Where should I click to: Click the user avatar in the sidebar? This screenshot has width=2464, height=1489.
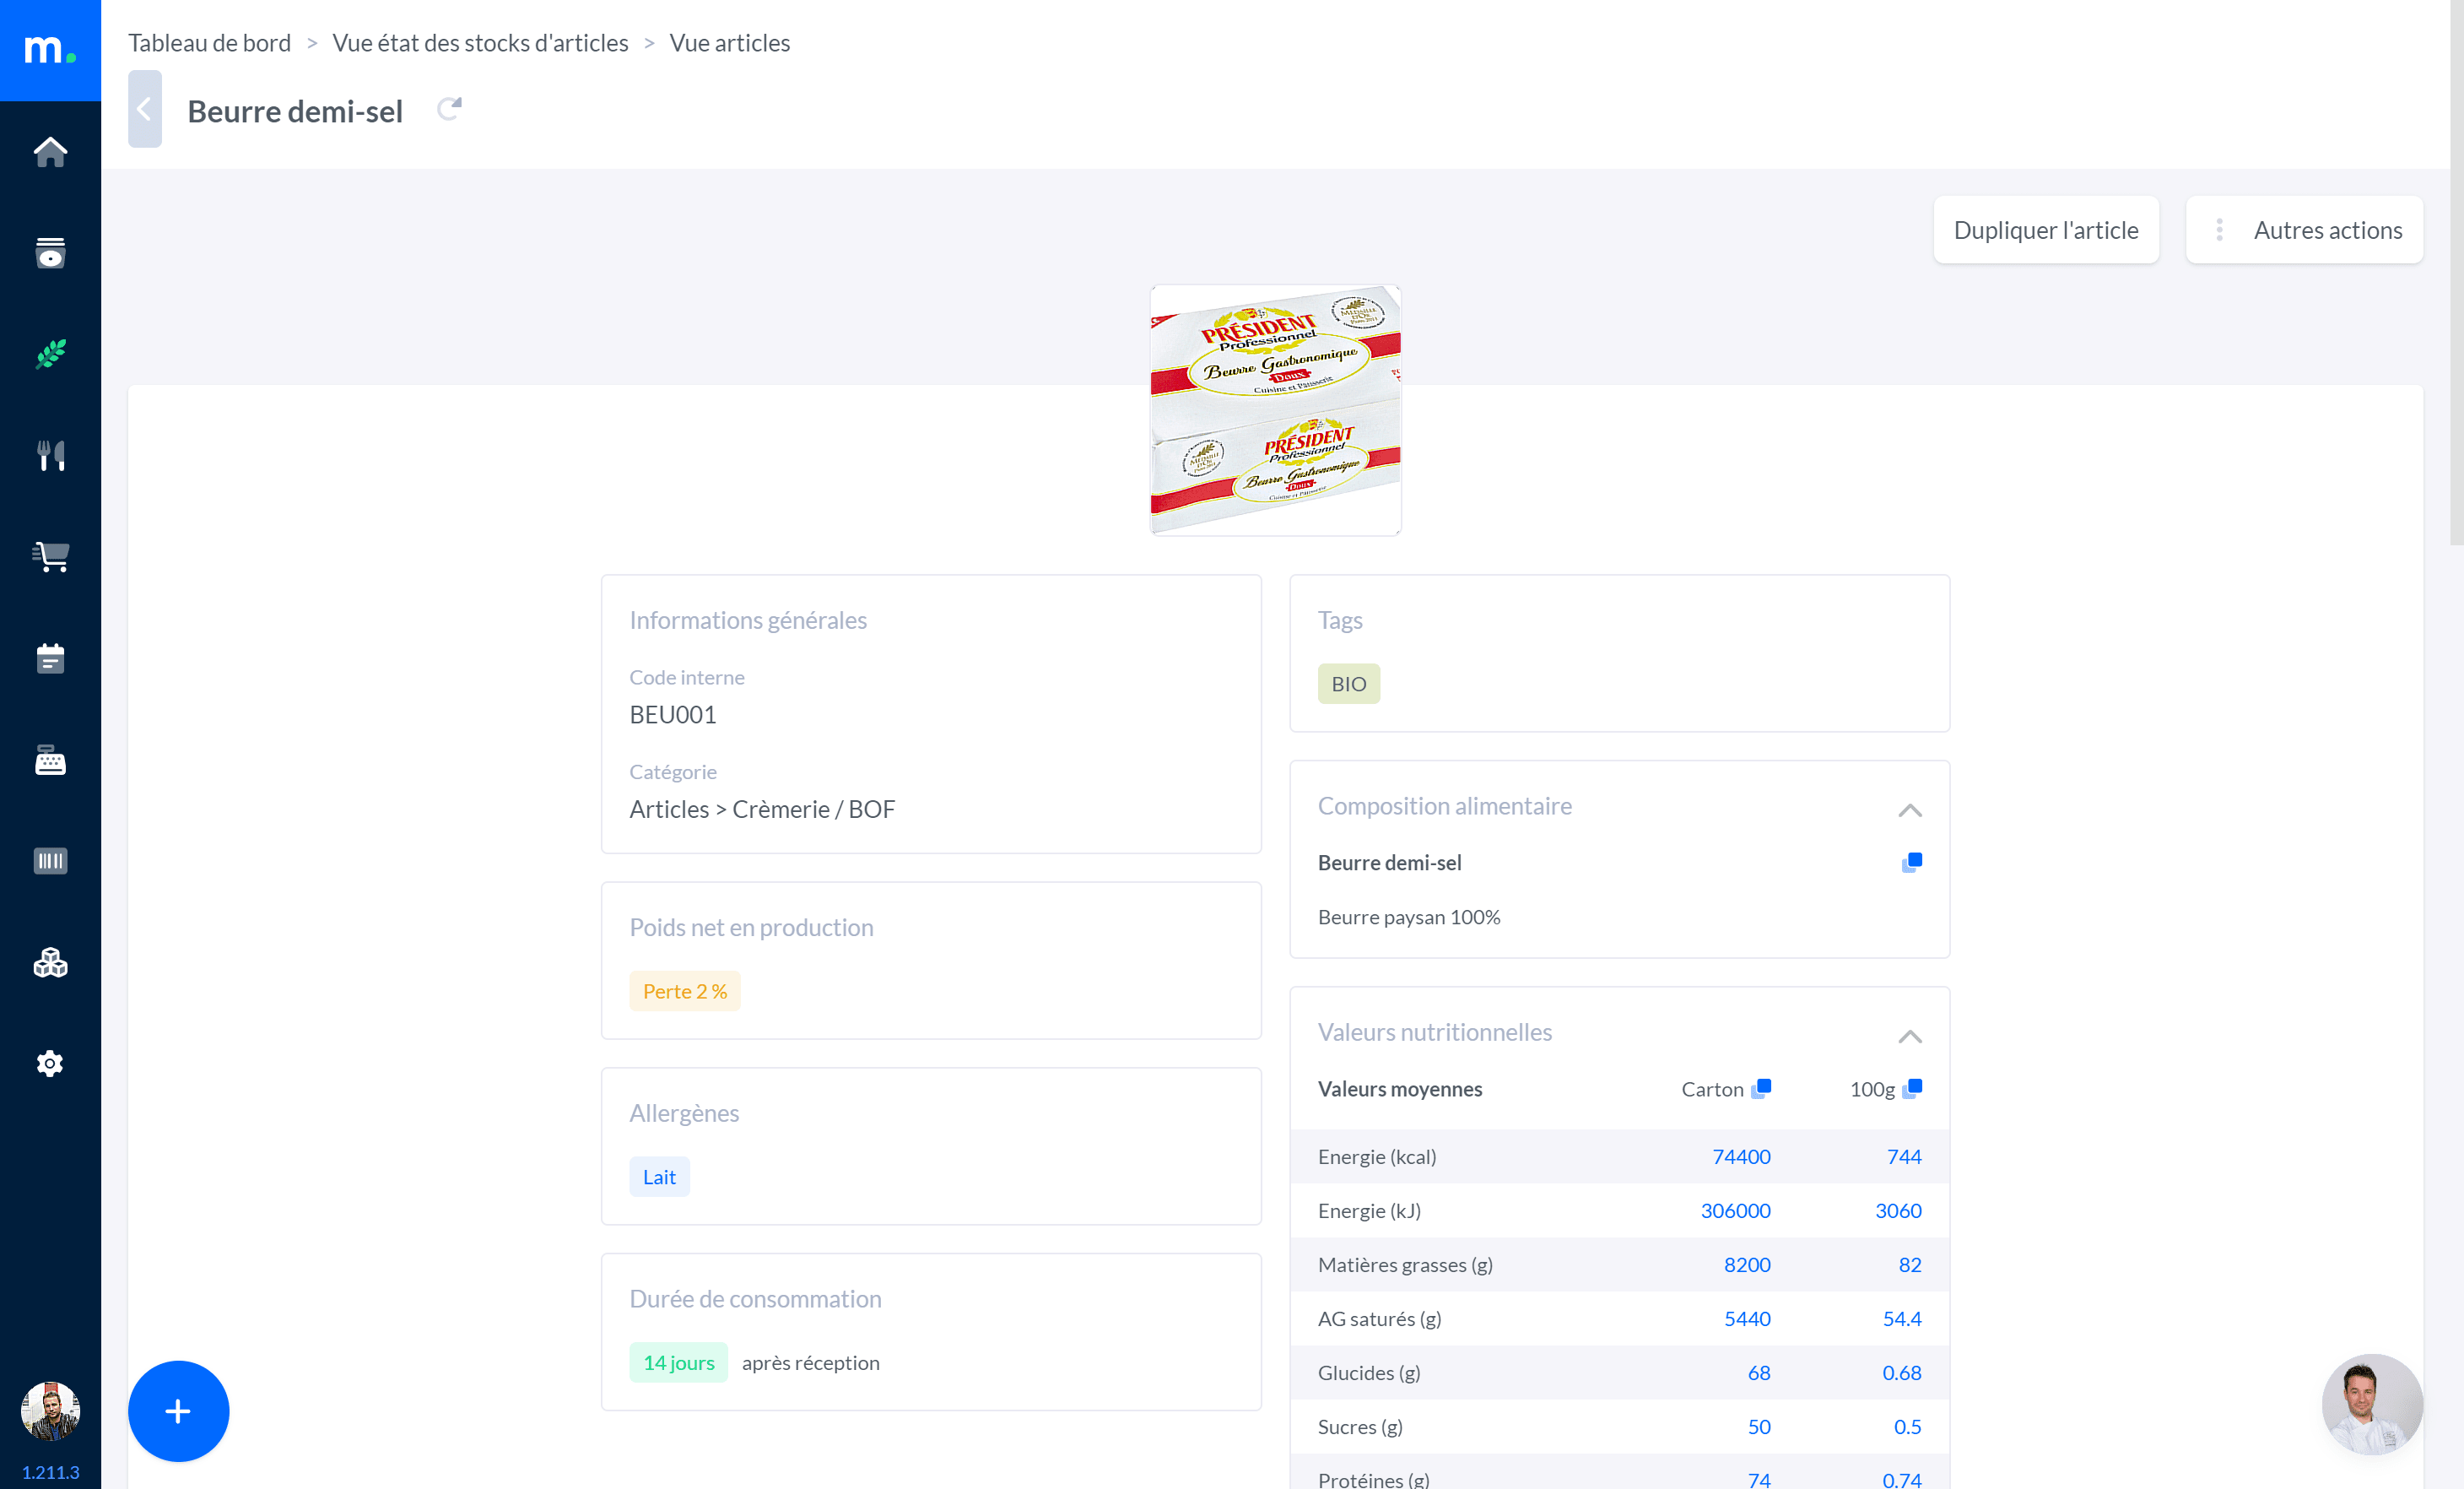click(x=50, y=1410)
